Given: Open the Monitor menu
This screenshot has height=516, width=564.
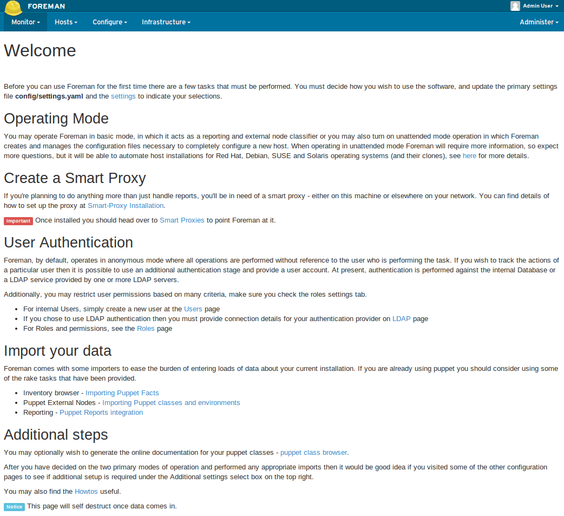Looking at the screenshot, I should click(x=25, y=22).
